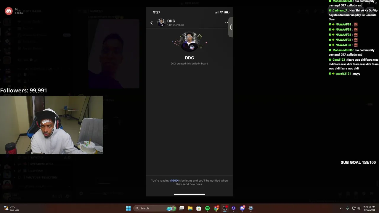Collapse the gray side panel arrow tab
This screenshot has width=379, height=213.
click(x=231, y=27)
